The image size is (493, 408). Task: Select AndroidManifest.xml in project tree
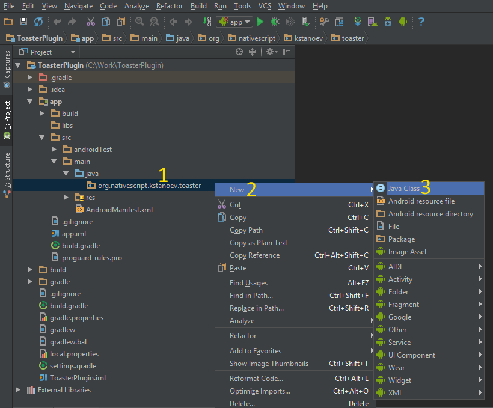pyautogui.click(x=119, y=210)
